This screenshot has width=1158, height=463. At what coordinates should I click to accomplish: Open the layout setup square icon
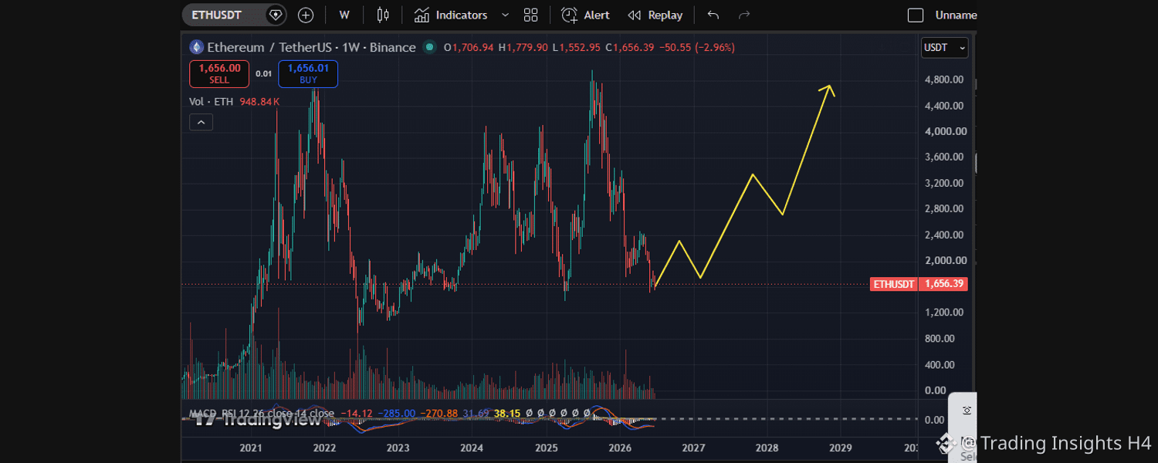point(916,15)
